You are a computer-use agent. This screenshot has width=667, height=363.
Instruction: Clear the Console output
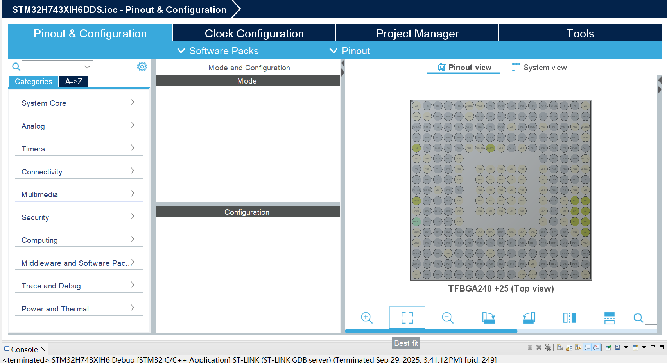[560, 347]
